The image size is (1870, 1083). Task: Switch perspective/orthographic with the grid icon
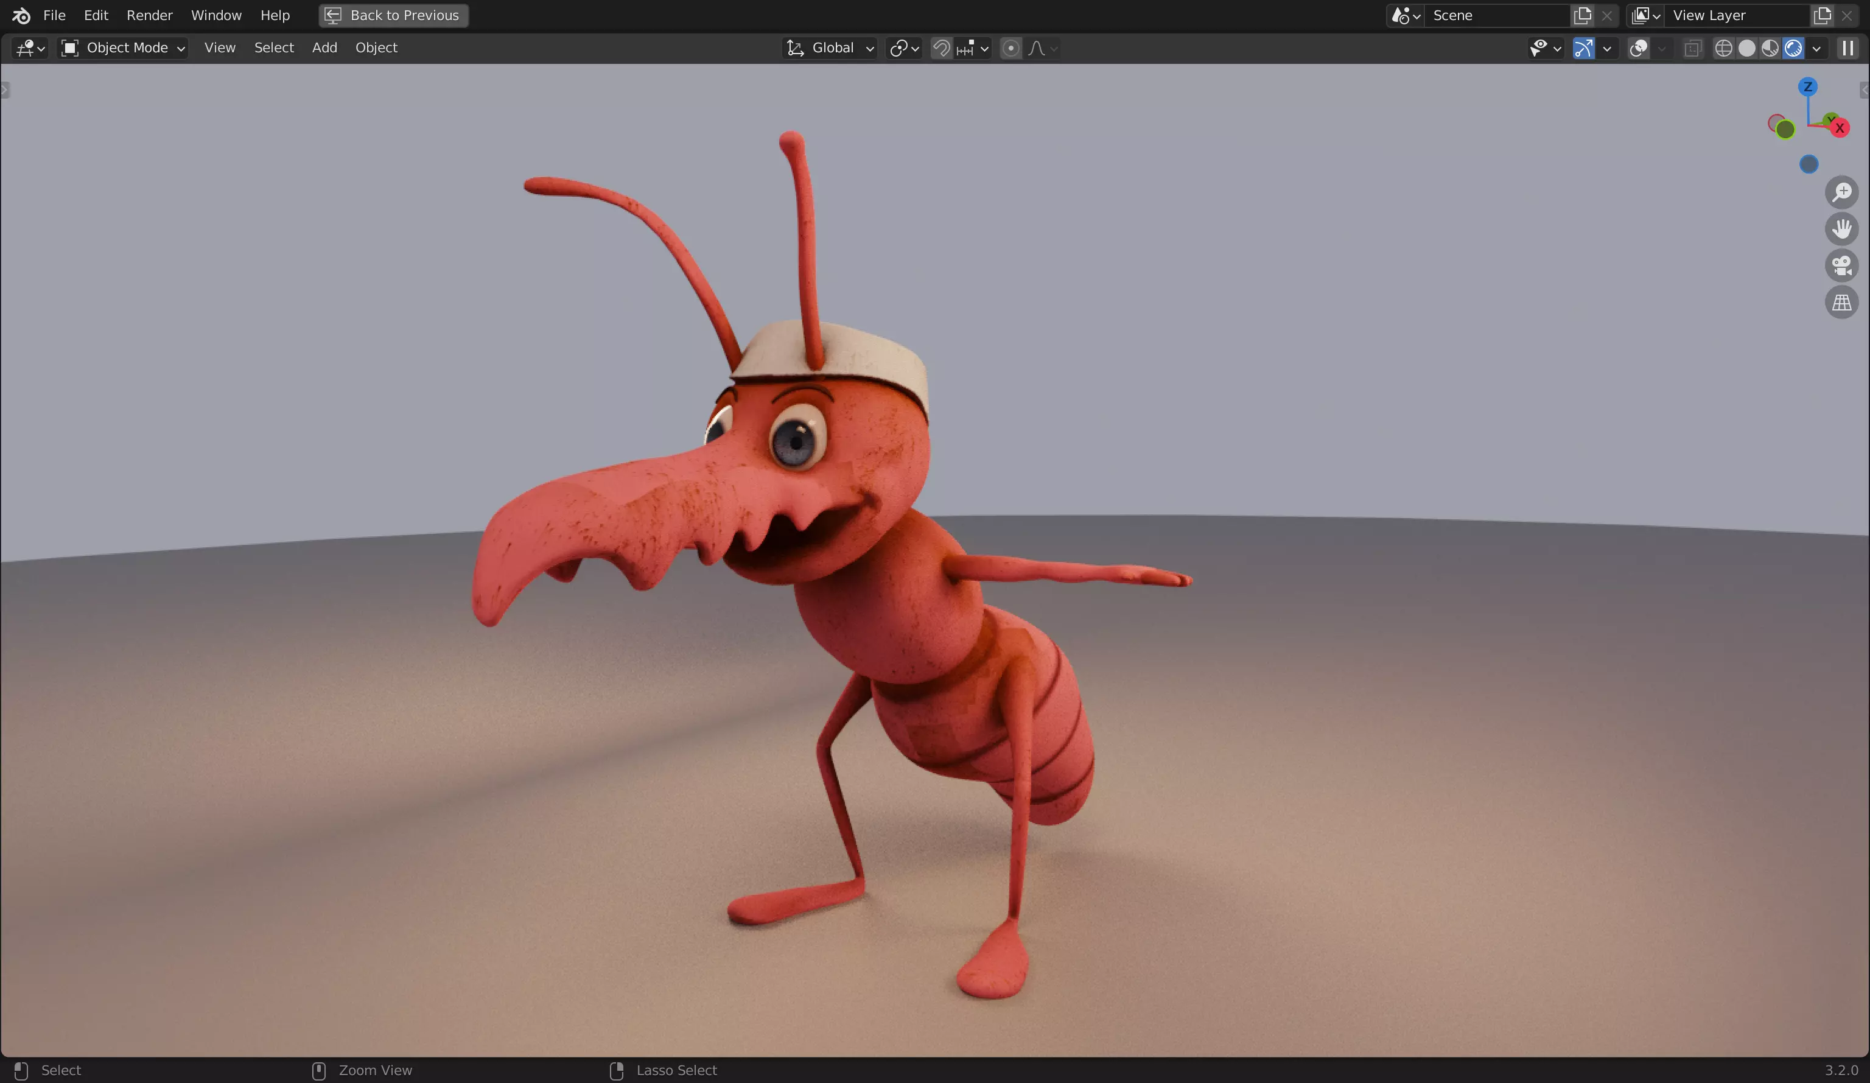(1841, 302)
